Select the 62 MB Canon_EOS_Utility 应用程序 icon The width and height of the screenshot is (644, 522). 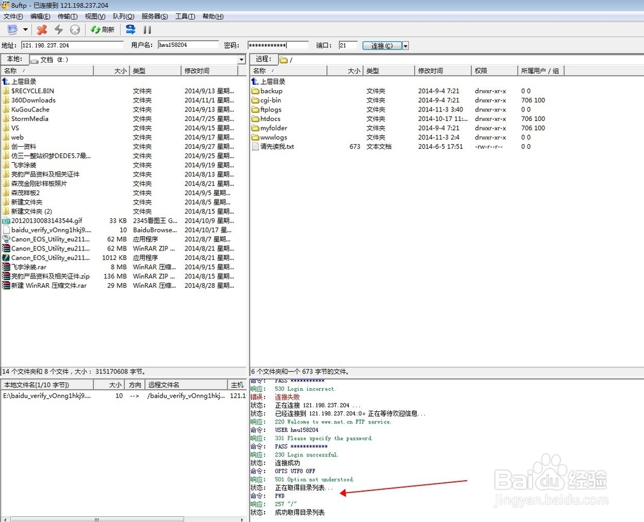pos(6,239)
